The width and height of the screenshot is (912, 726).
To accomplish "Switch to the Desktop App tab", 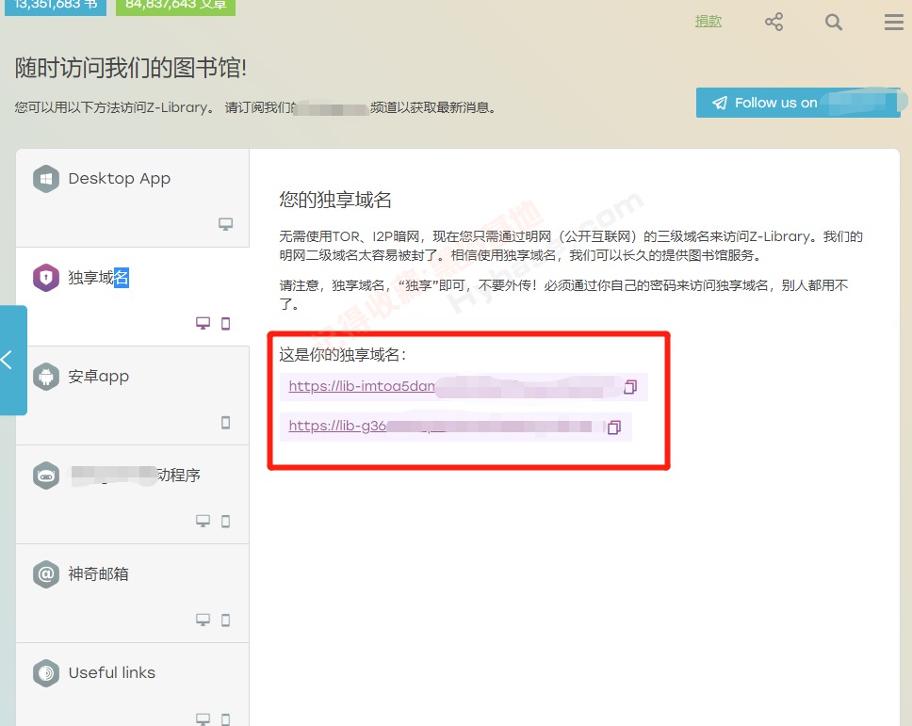I will pyautogui.click(x=133, y=198).
